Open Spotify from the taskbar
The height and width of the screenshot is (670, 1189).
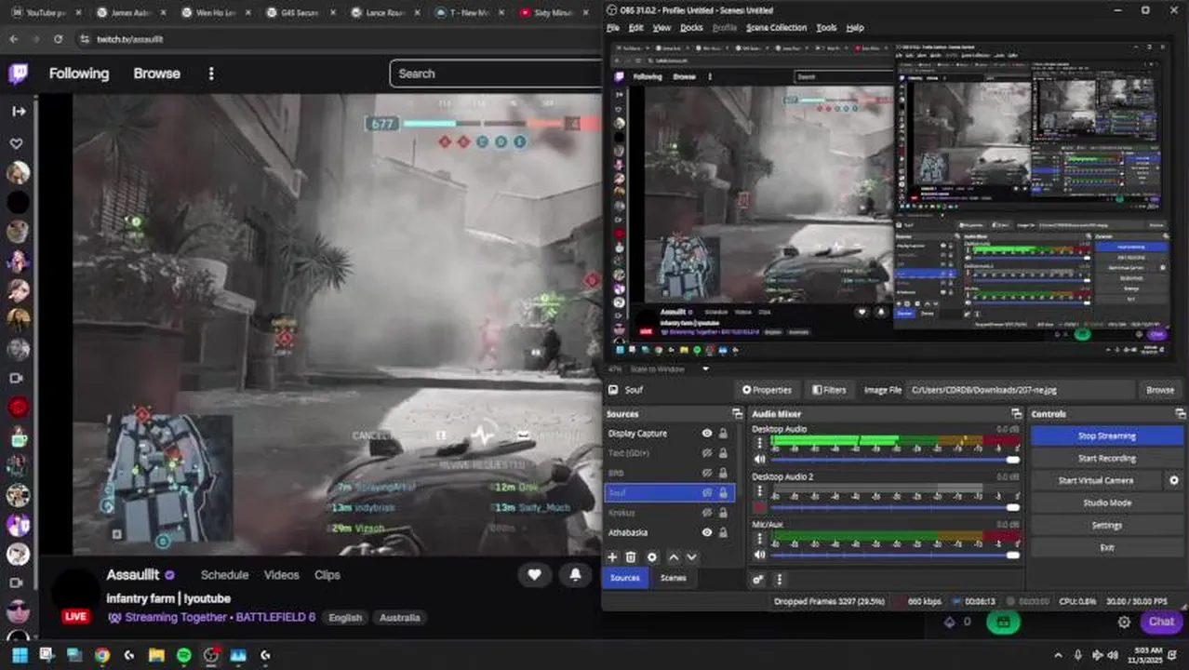pyautogui.click(x=183, y=655)
